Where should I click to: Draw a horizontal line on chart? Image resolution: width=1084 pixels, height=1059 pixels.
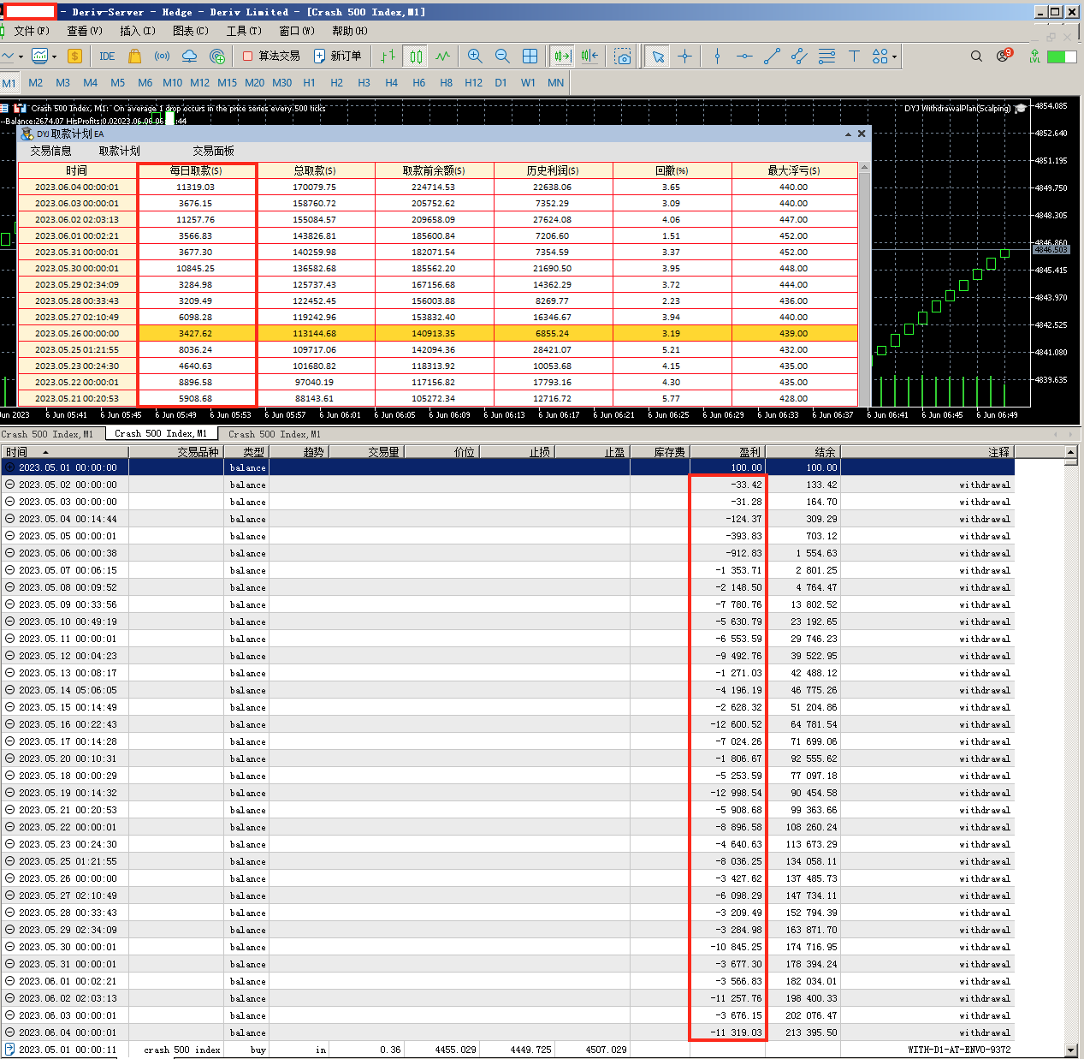(744, 57)
